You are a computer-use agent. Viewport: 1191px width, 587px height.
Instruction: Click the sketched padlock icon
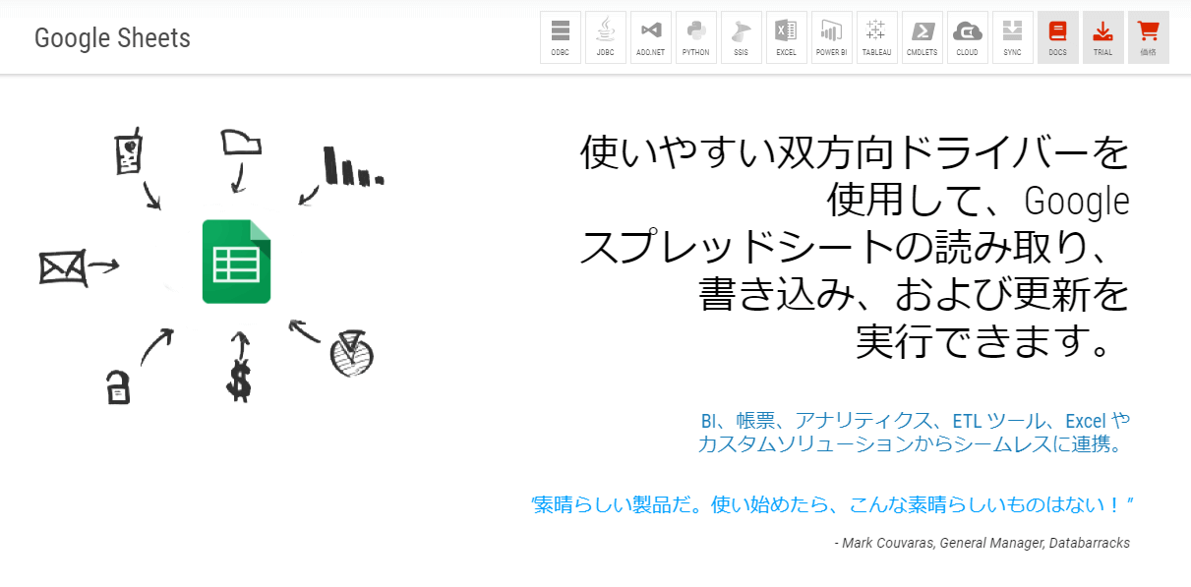point(118,387)
